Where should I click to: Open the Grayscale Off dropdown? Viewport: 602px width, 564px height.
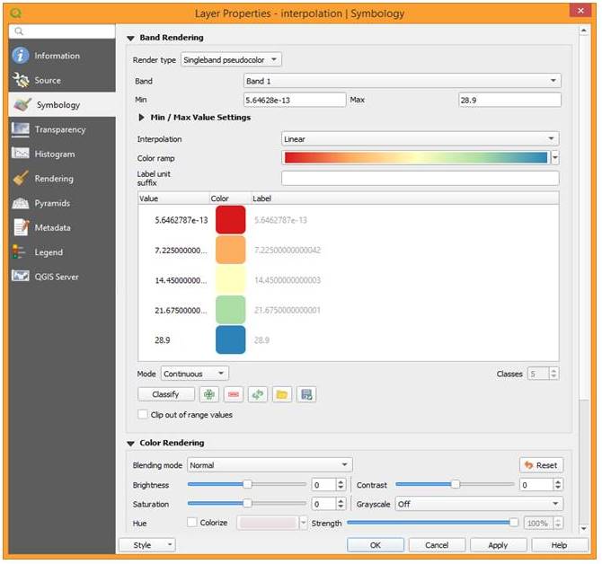pos(479,504)
